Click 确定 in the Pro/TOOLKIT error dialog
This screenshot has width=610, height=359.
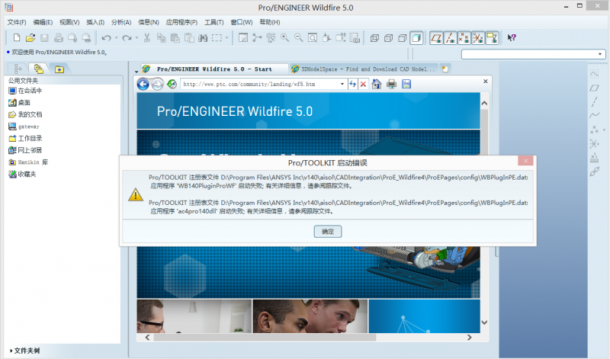tap(328, 232)
